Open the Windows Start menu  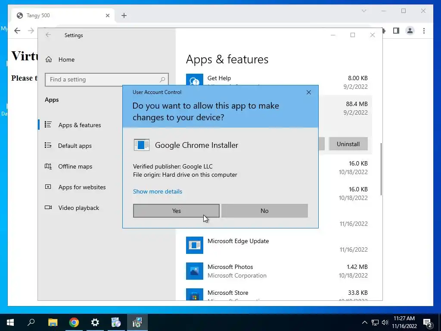(10, 322)
